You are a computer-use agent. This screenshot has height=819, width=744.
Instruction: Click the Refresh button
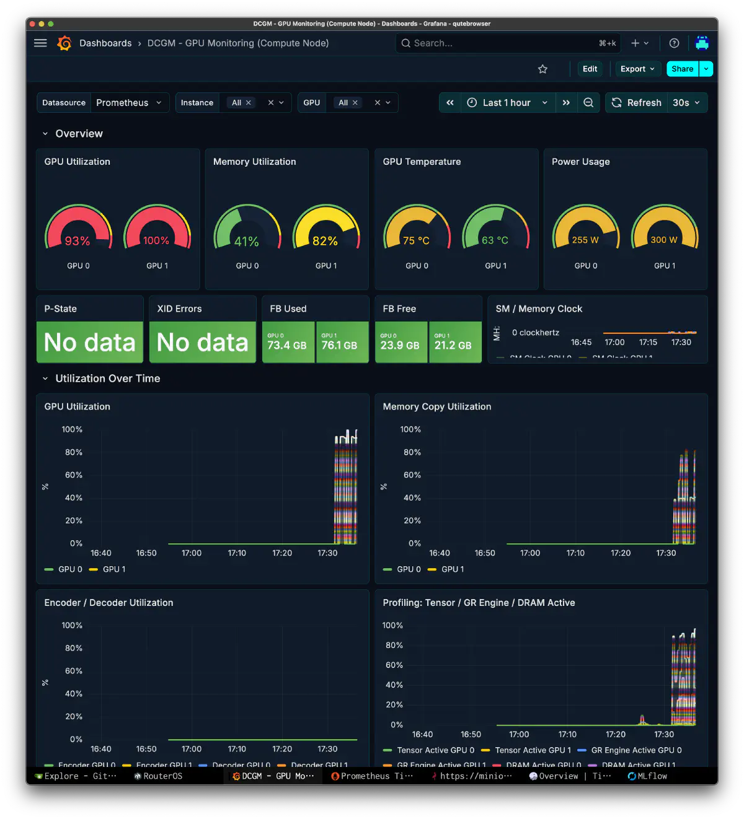point(636,103)
